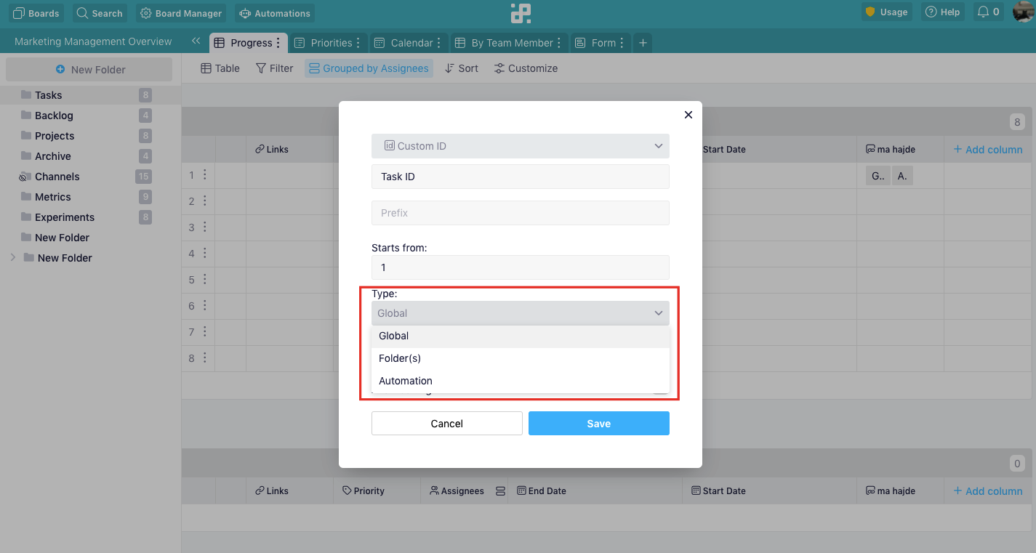
Task: Open the Grouped by Assignees setting
Action: [369, 68]
